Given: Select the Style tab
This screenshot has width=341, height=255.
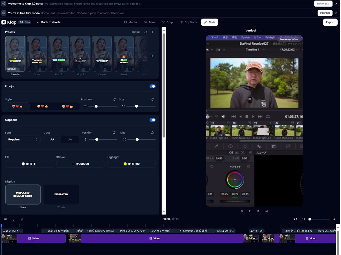Looking at the screenshot, I should pos(210,22).
